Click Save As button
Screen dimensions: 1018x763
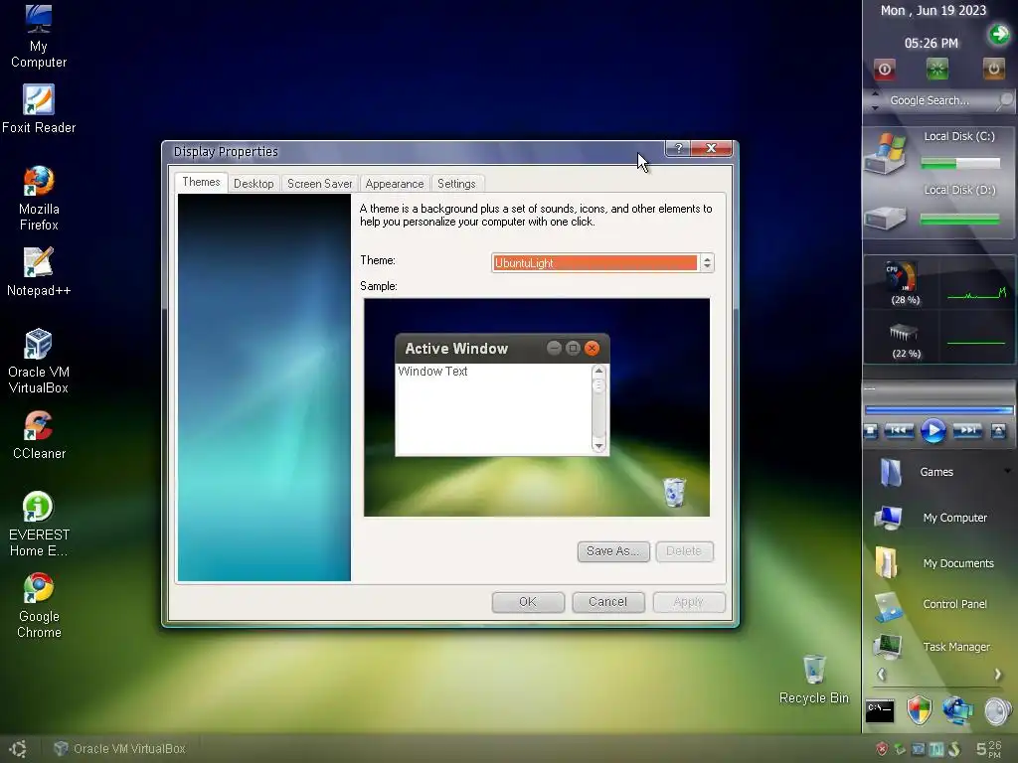point(612,550)
